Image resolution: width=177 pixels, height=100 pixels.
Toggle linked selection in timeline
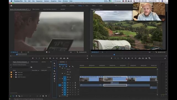[x=66, y=67]
